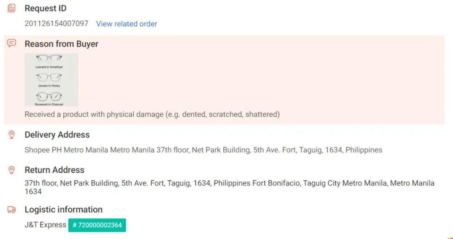Screen dimensions: 453x239
Task: Click the Fort Bonifacio return address text
Action: click(230, 187)
